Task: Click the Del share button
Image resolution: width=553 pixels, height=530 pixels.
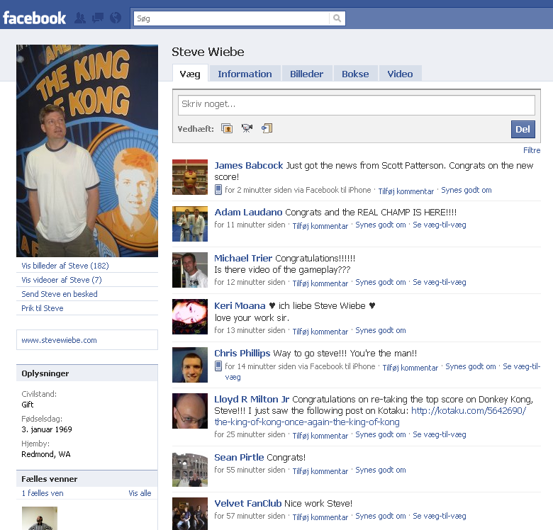Action: click(x=523, y=130)
